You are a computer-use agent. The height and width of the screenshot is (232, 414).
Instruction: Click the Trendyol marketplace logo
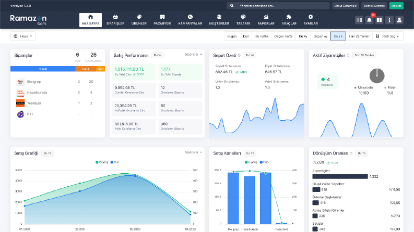pyautogui.click(x=20, y=103)
